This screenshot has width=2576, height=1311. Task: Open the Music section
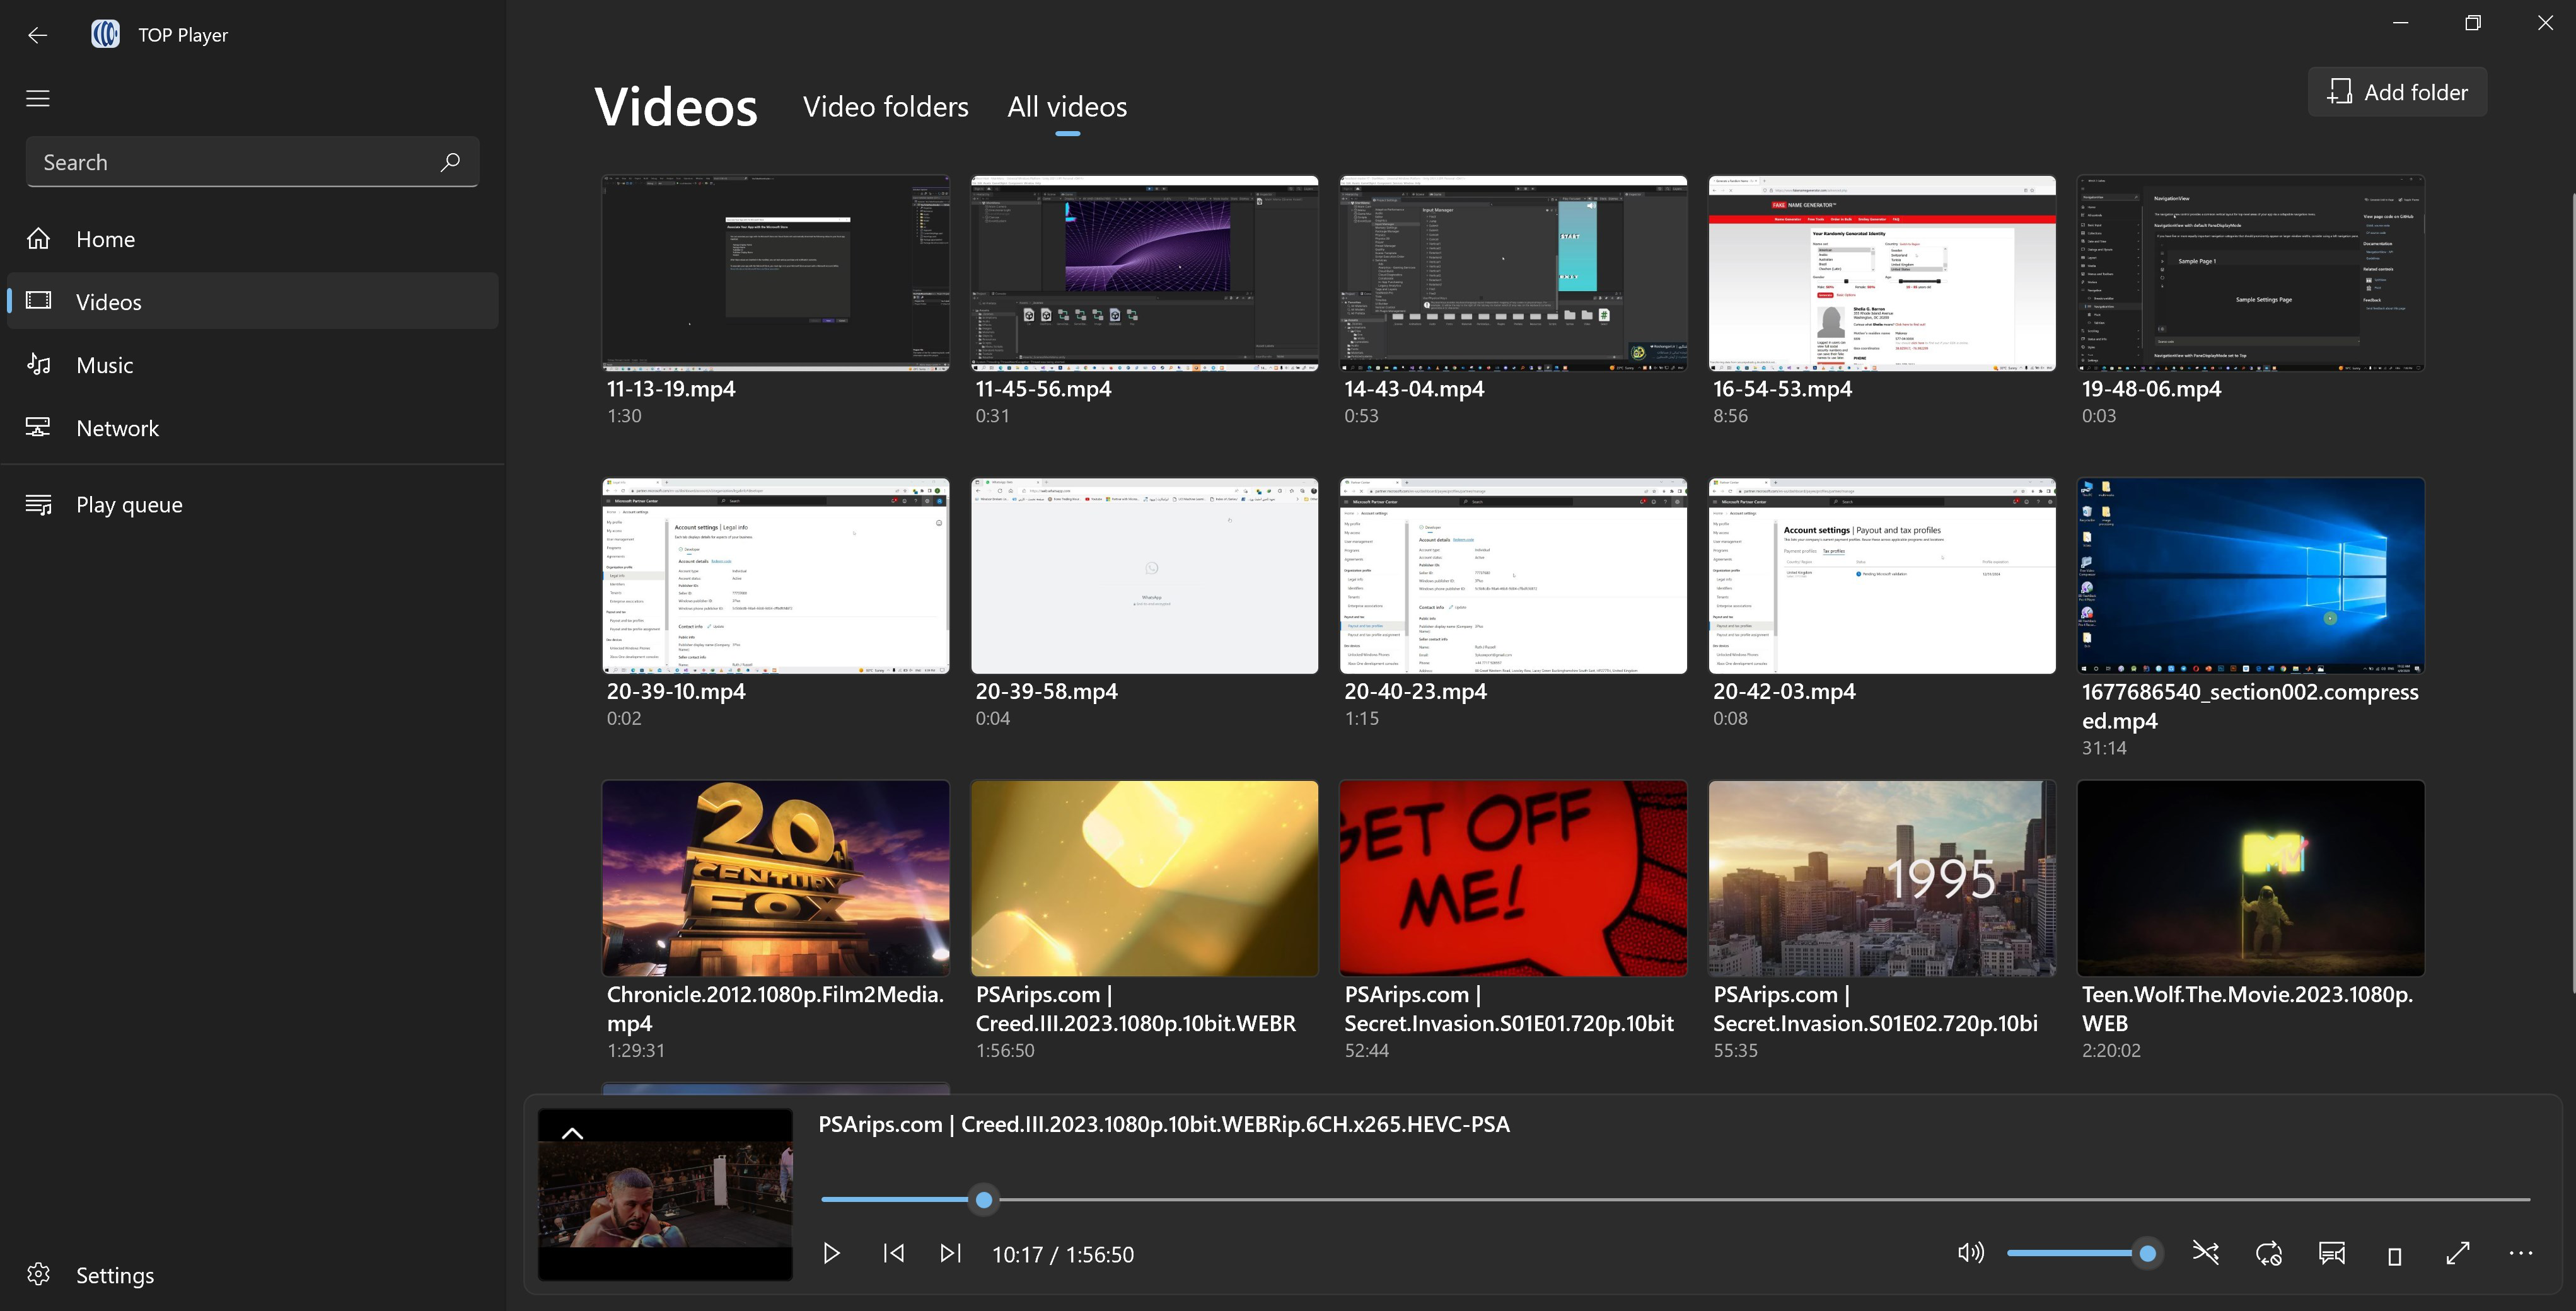tap(252, 365)
